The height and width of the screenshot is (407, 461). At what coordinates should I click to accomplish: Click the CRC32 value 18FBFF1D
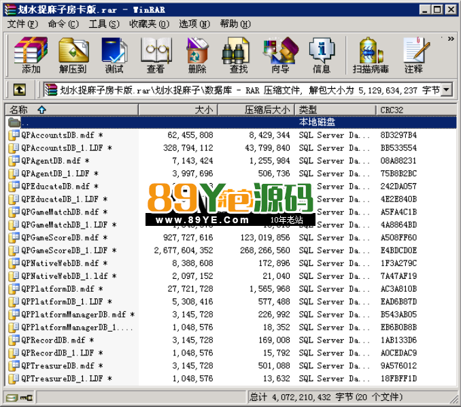tap(398, 379)
